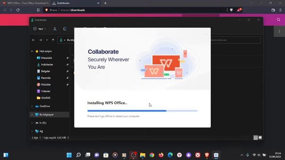Click the Brave icon in the taskbar
285x160 pixels.
(x=207, y=155)
